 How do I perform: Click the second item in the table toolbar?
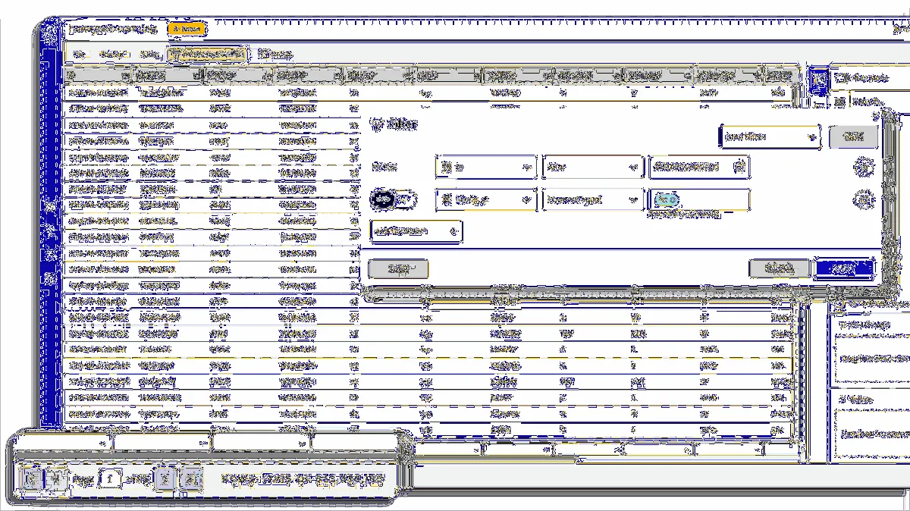(x=113, y=55)
